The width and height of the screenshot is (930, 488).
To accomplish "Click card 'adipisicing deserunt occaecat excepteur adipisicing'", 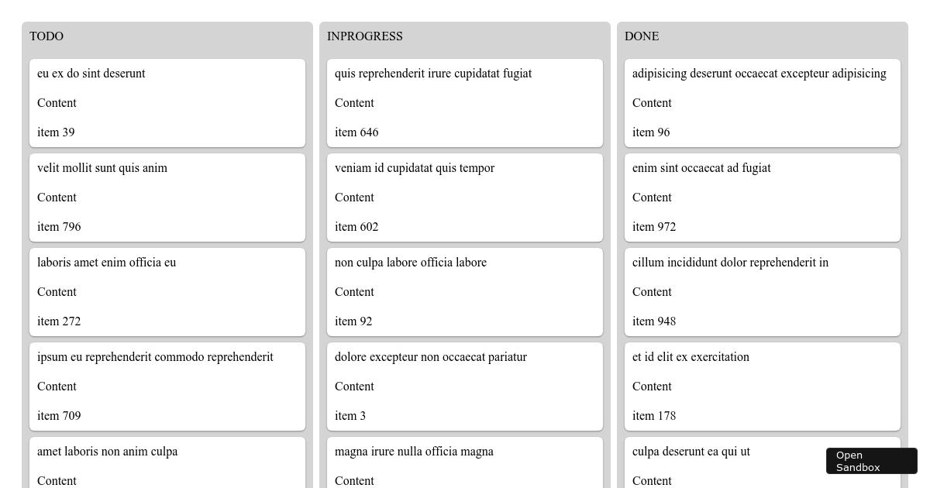I will (x=763, y=102).
